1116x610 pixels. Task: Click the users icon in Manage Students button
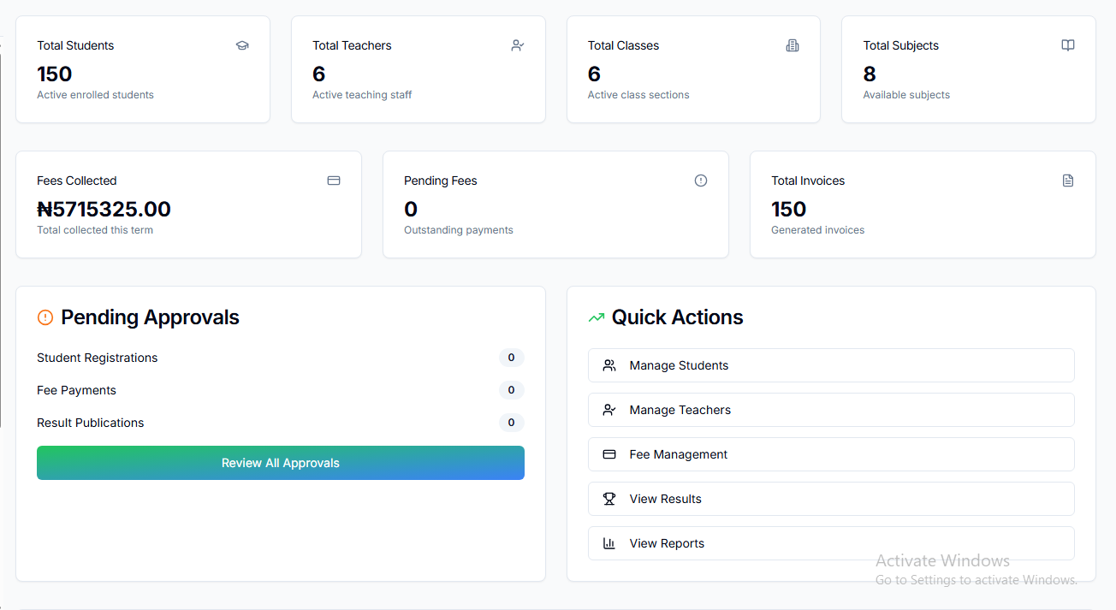click(609, 365)
